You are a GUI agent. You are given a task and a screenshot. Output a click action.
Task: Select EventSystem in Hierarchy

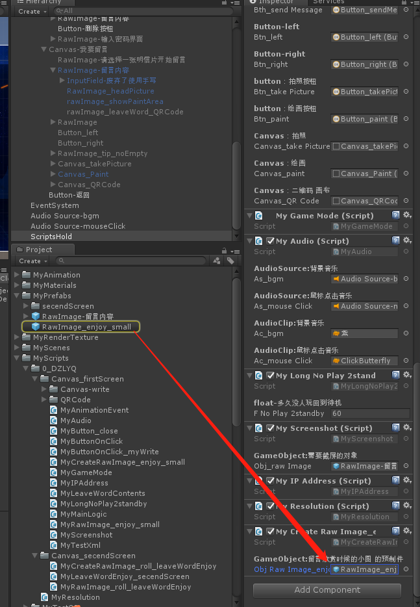[55, 205]
